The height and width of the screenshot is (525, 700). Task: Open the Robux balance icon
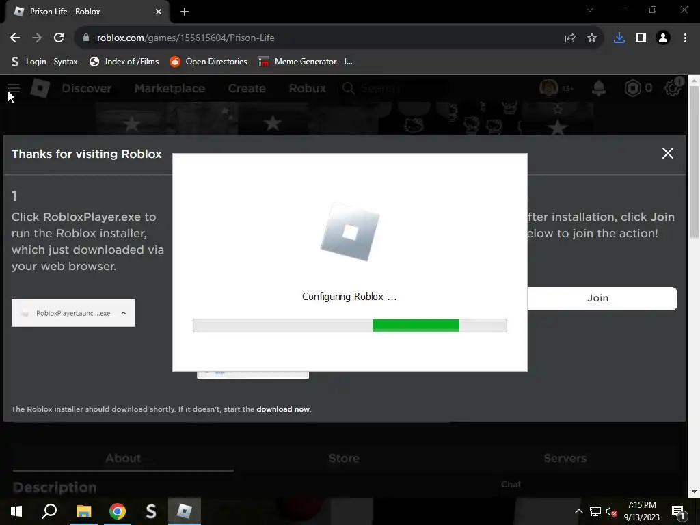632,88
